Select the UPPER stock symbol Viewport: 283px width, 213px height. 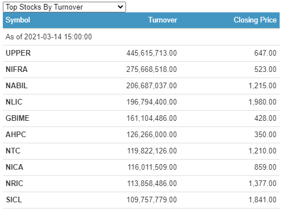click(18, 53)
